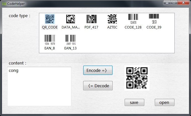Open a barcode image file
This screenshot has width=191, height=116.
coord(165,102)
